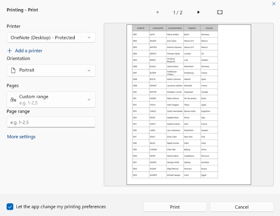The width and height of the screenshot is (280, 216).
Task: Click the Cancel button
Action: [x=241, y=207]
